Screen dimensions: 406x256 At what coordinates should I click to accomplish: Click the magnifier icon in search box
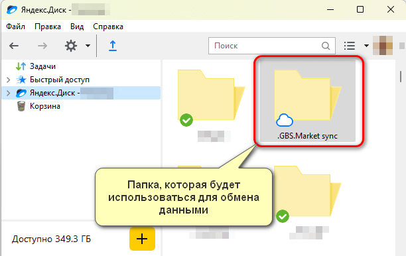click(x=326, y=46)
